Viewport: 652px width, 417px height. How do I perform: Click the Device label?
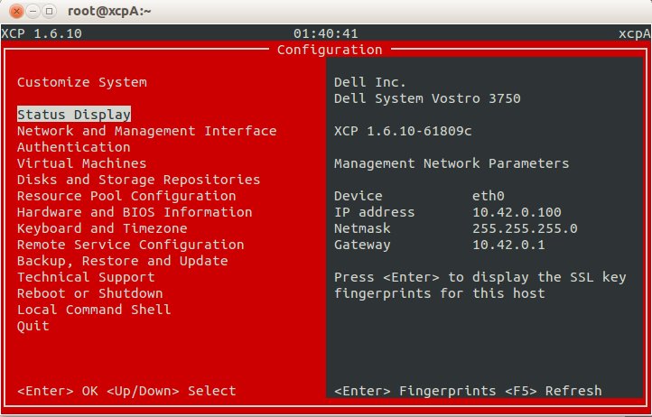[x=358, y=195]
